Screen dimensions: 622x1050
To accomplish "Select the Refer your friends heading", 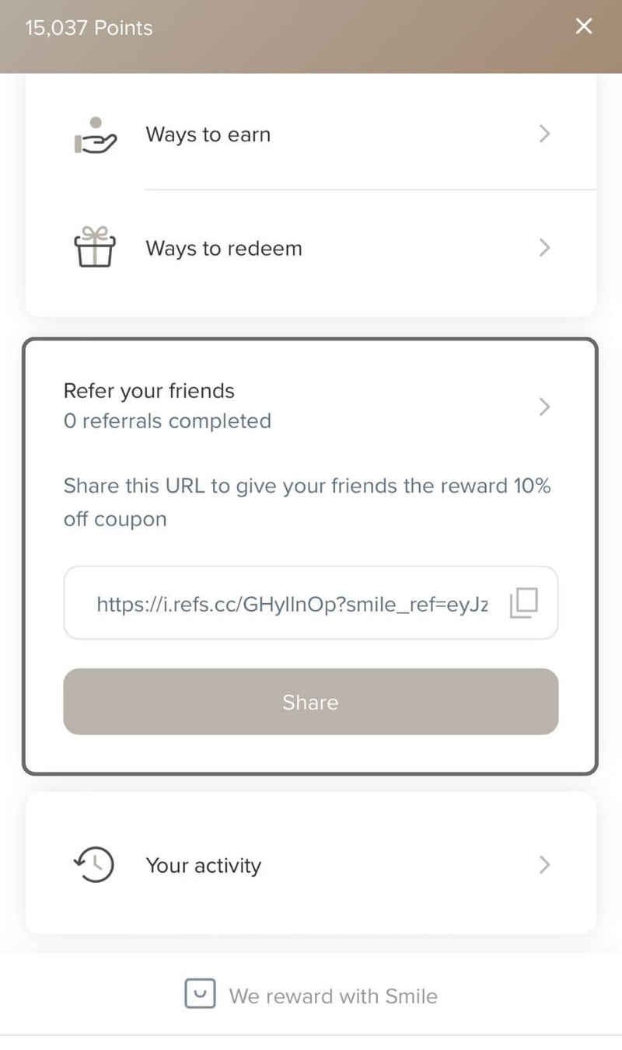I will click(x=149, y=391).
